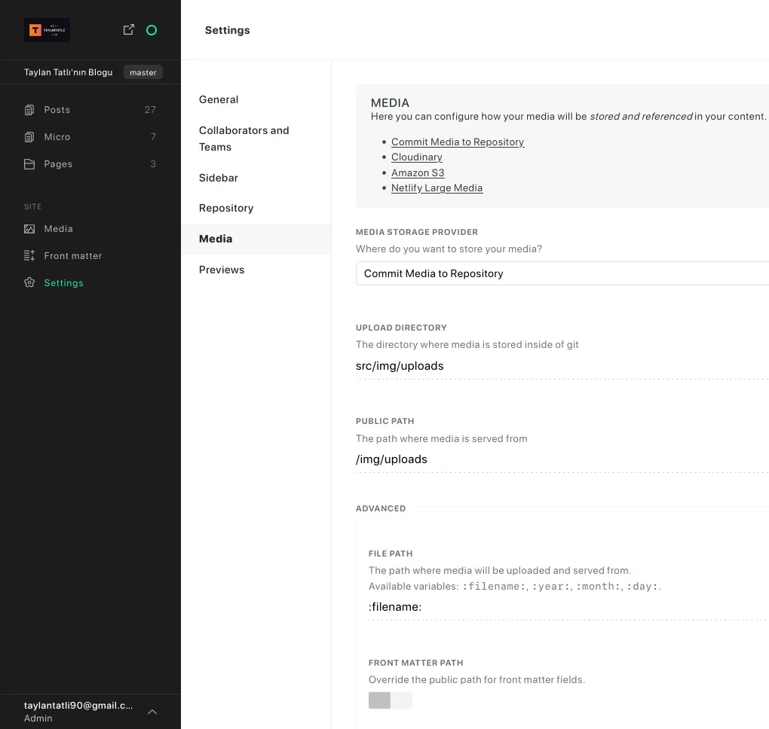
Task: Open the Netlify Large Media link
Action: (x=437, y=188)
